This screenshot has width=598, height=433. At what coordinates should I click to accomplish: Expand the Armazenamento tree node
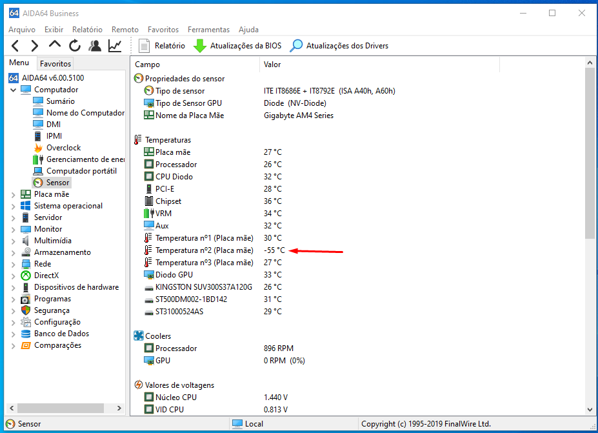14,253
